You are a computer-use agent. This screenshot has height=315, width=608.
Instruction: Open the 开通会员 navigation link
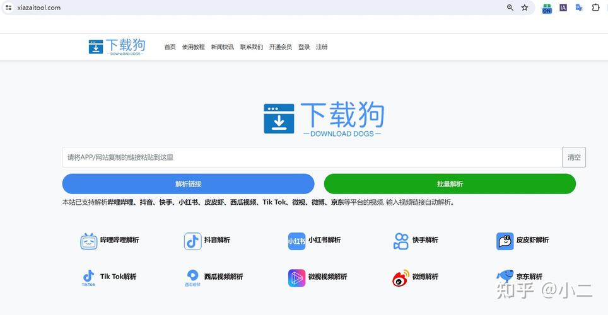[x=280, y=47]
